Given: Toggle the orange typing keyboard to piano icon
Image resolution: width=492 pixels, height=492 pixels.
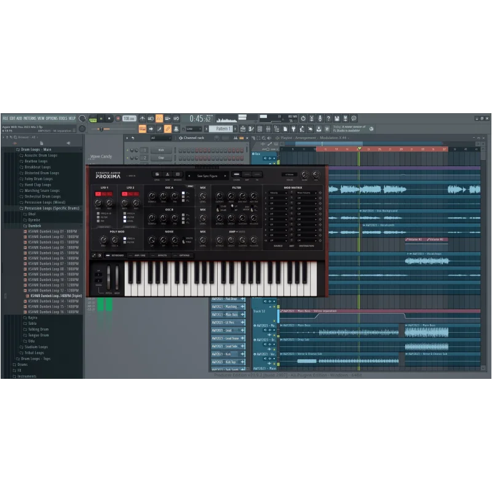Looking at the screenshot, I should tap(143, 129).
